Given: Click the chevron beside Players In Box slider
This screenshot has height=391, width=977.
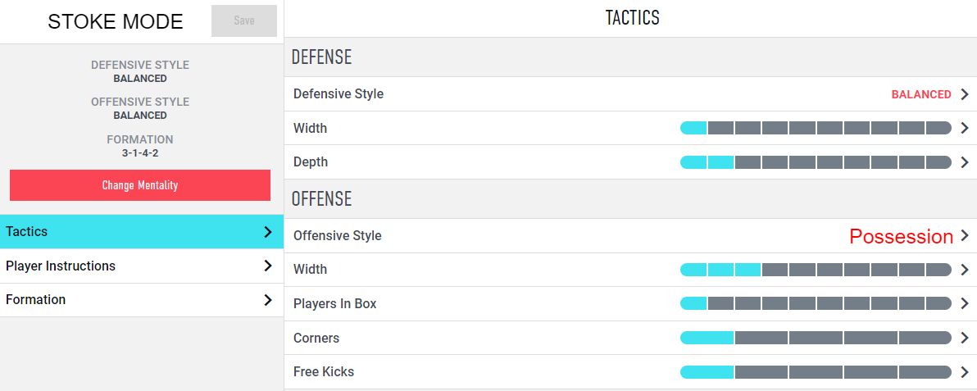Looking at the screenshot, I should pyautogui.click(x=965, y=303).
